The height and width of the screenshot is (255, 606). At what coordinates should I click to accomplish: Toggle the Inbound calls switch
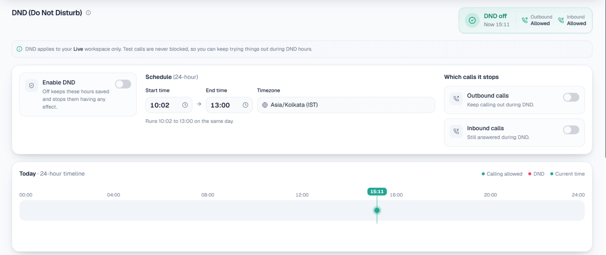[571, 130]
